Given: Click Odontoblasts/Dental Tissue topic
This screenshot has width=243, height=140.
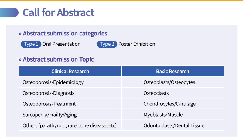Looking at the screenshot, I should point(174,125).
